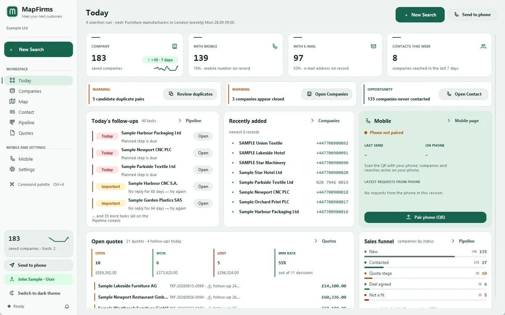The height and width of the screenshot is (315, 505).
Task: Click Sample Star Hotel Ltd entry
Action: 260,173
